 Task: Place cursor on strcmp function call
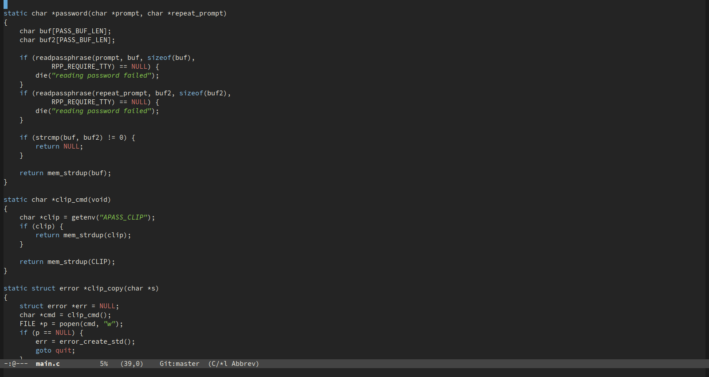click(x=47, y=137)
